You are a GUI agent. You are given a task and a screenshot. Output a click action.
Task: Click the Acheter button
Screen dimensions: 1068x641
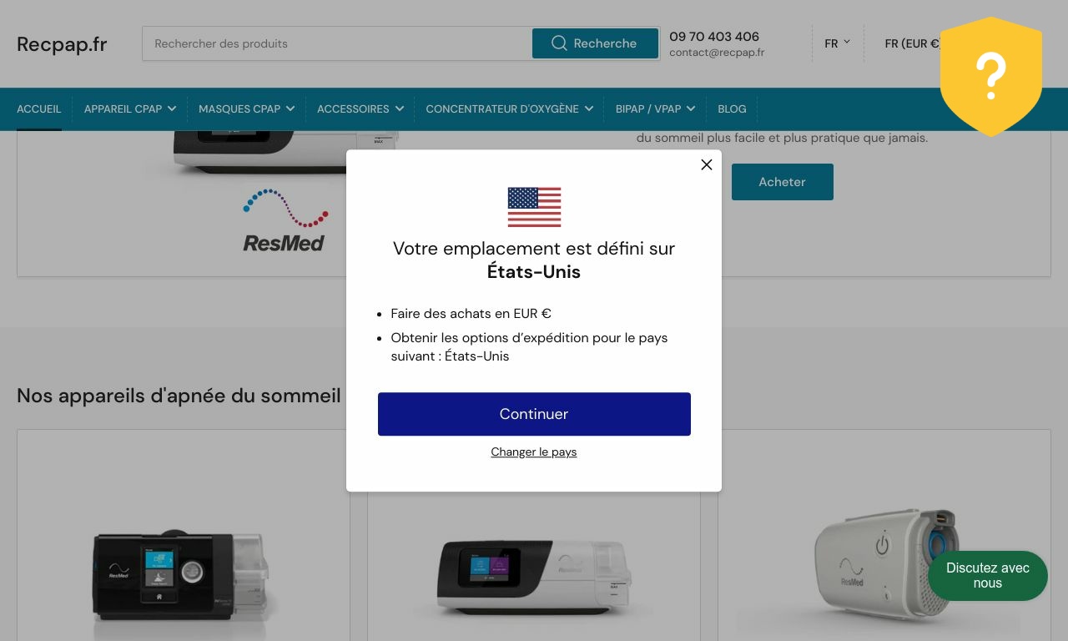tap(782, 182)
